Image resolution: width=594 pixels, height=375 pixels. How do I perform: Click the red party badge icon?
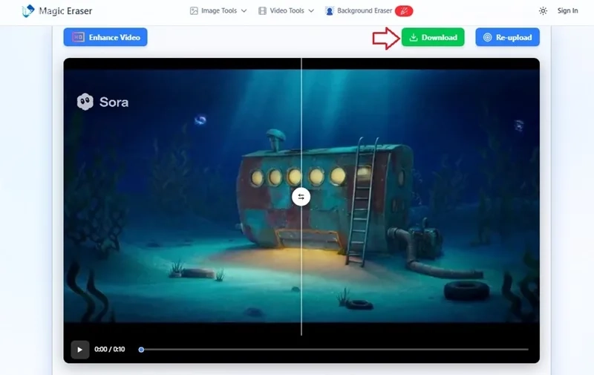pos(404,11)
